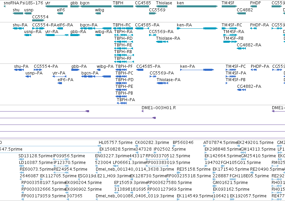The width and height of the screenshot is (285, 201).
Task: Open the GM01621.5prime EST label
Action: click(x=230, y=183)
